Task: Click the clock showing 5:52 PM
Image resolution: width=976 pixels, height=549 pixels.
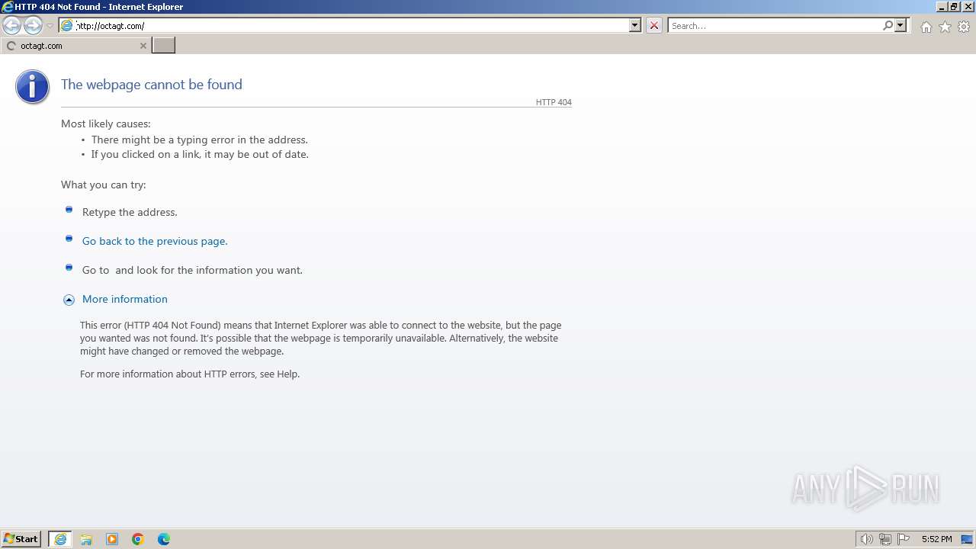Action: [x=936, y=539]
